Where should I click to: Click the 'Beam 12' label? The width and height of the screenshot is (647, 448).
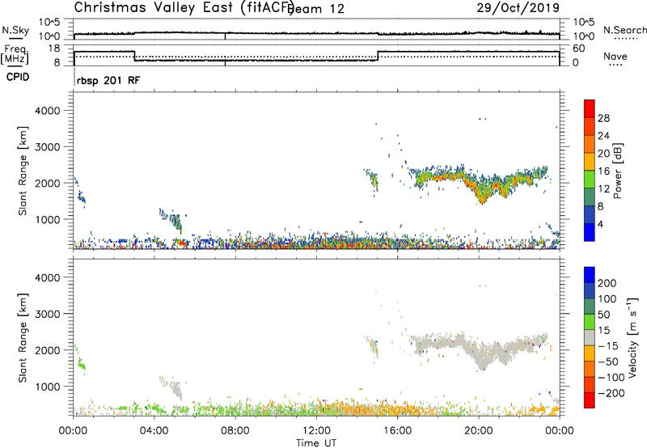coord(317,9)
